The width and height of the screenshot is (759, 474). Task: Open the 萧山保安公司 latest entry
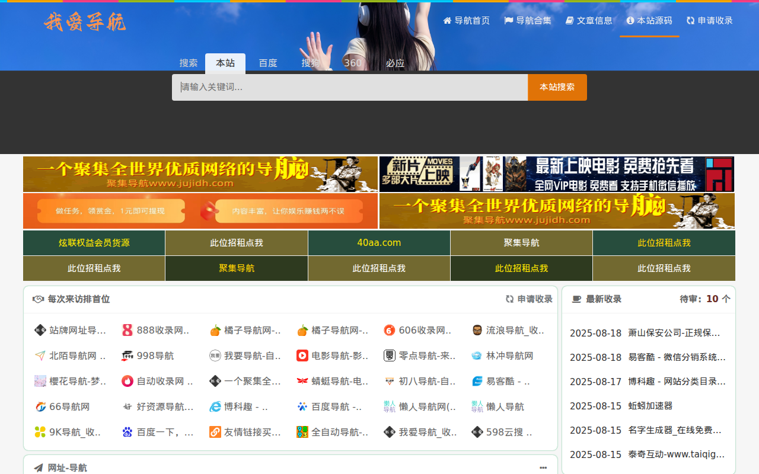click(674, 333)
